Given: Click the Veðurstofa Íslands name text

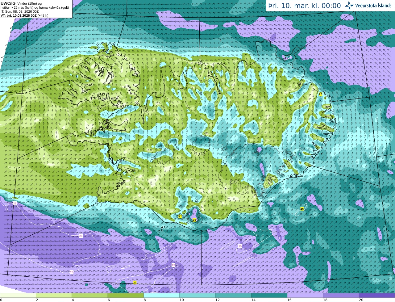Looking at the screenshot, I should tap(373, 6).
